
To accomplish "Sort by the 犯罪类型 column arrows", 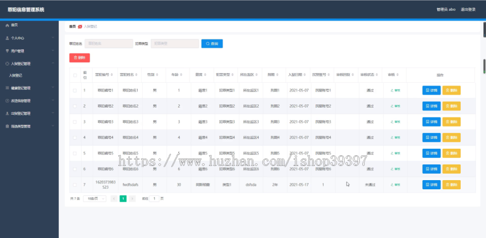I will [233, 75].
